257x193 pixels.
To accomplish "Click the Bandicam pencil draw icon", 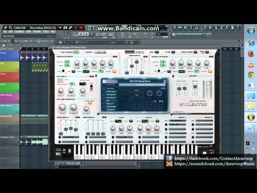I will 71,28.
